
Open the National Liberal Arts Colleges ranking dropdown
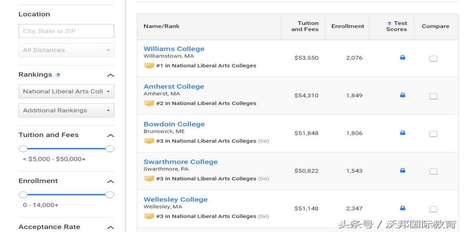(x=66, y=92)
